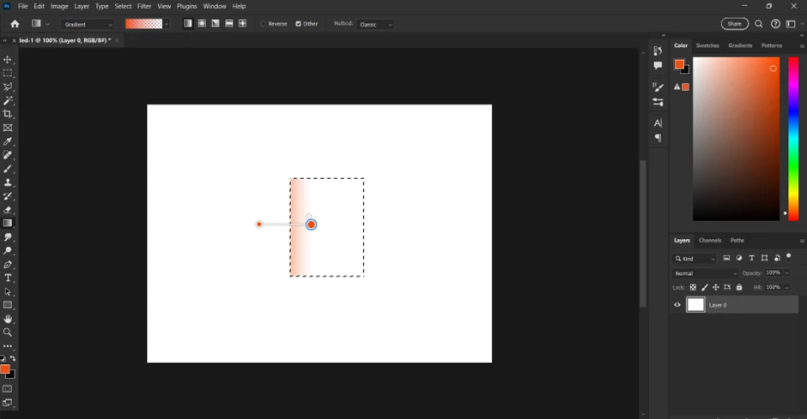
Task: Choose Reflected Gradient style
Action: (229, 24)
